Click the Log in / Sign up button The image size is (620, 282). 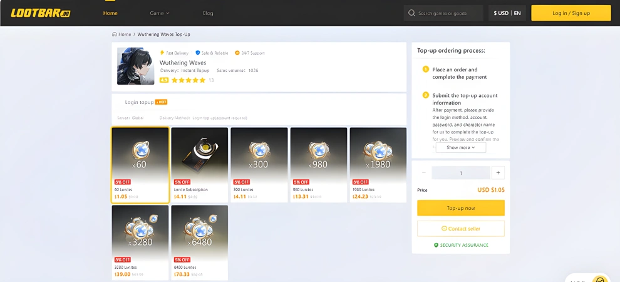coord(571,13)
